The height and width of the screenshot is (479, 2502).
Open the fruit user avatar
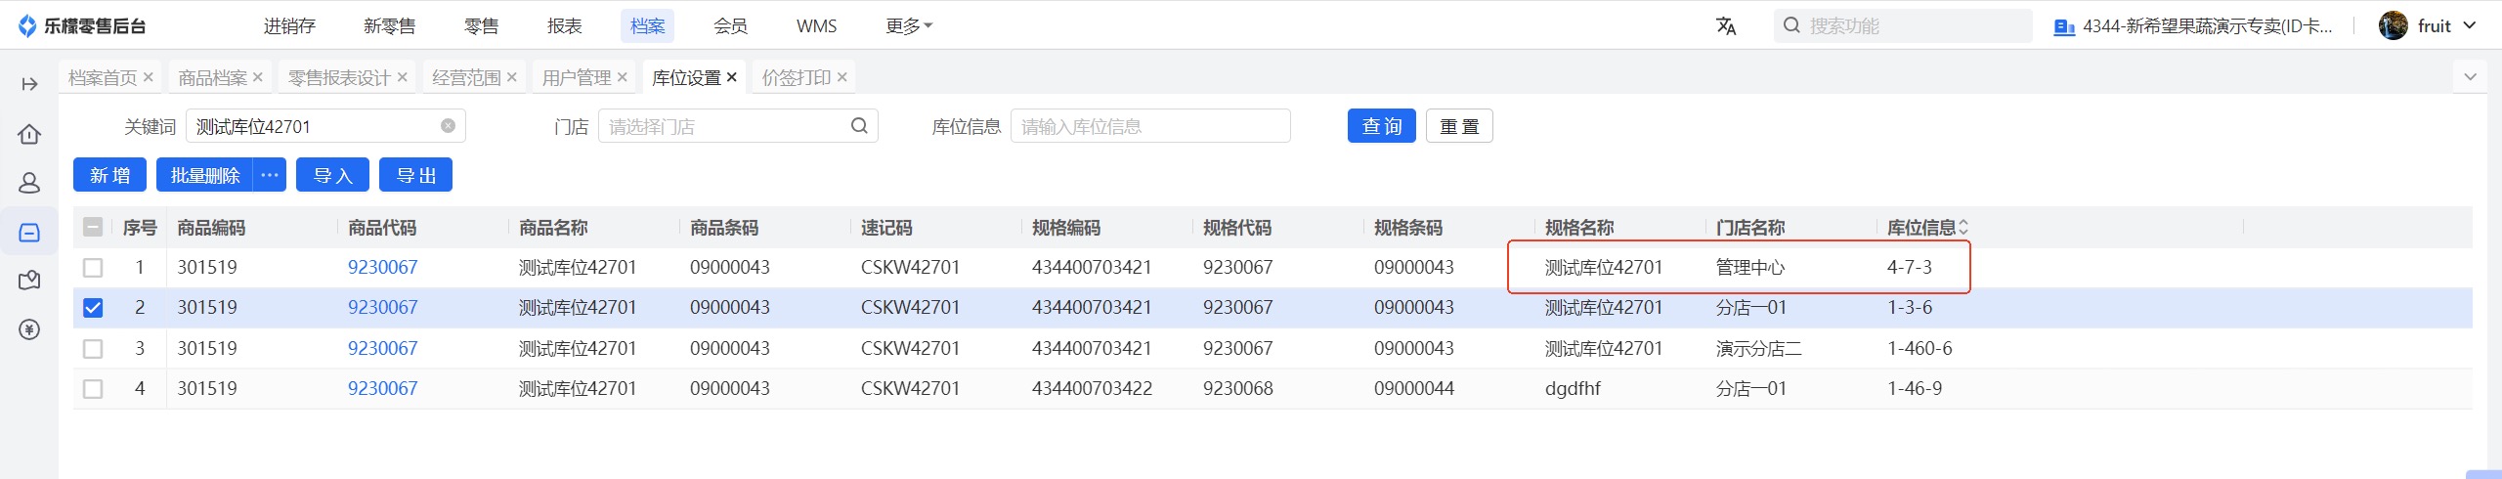tap(2393, 25)
